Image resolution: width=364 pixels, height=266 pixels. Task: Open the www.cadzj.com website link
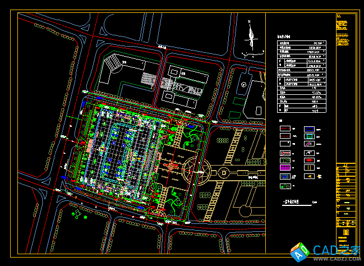coord(335,259)
